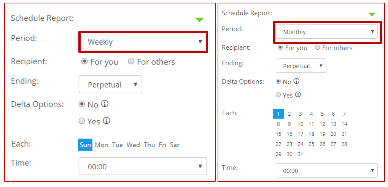Select Mon as the weekly day
Screen dimensions: 388x187
click(x=102, y=145)
